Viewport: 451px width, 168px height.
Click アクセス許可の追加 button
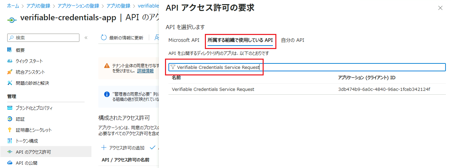(x=123, y=148)
